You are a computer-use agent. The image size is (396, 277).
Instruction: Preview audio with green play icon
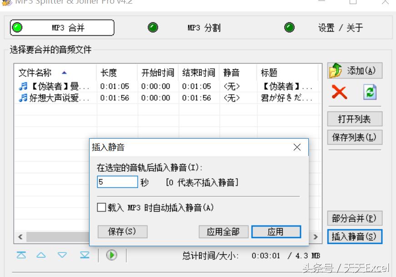[111, 255]
